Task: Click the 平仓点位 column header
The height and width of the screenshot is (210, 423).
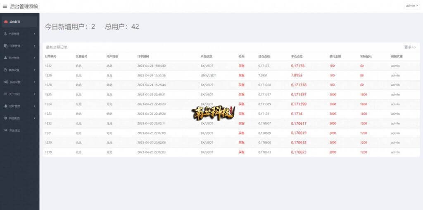Action: coord(297,56)
